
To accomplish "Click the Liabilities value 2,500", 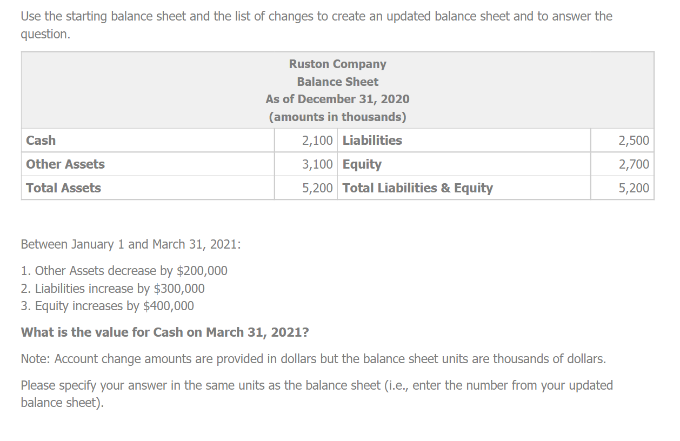I will 634,141.
